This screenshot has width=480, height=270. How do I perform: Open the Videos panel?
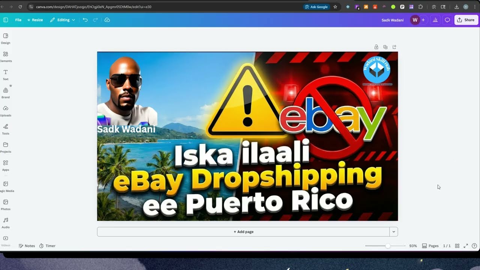coord(6,241)
